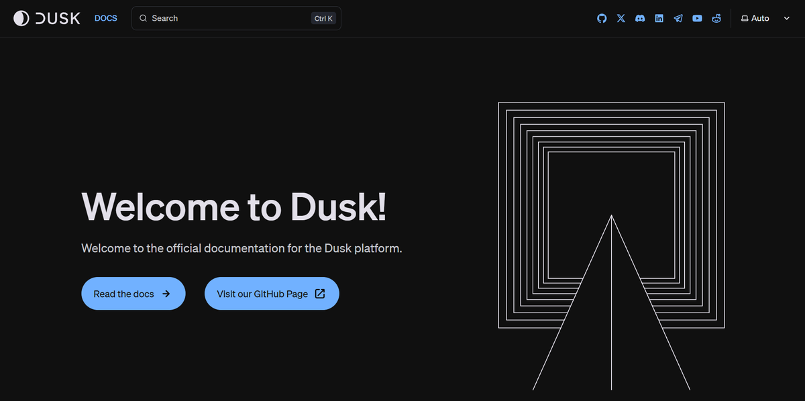Open the Reddit social icon
Viewport: 805px width, 401px height.
click(716, 18)
